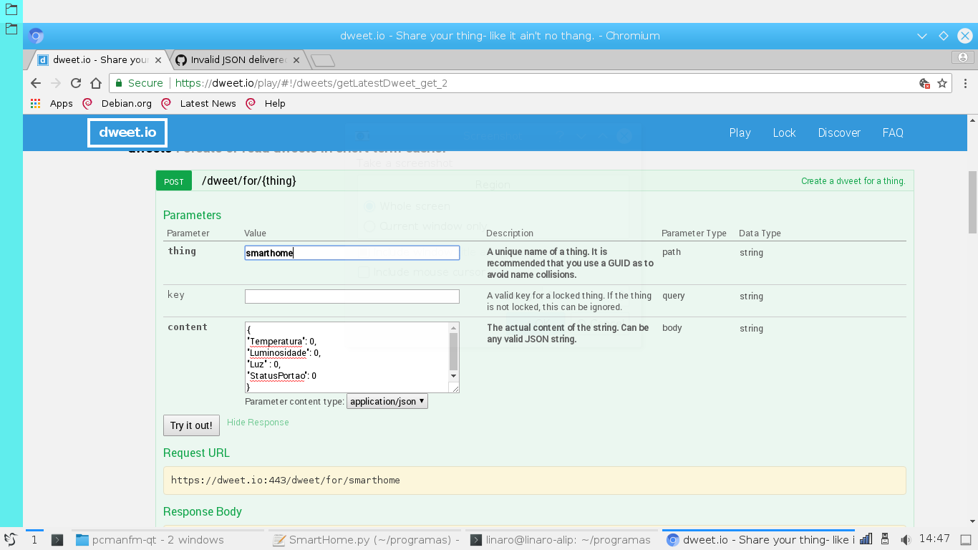This screenshot has height=550, width=978.
Task: Bookmark this page with the star
Action: click(x=942, y=83)
